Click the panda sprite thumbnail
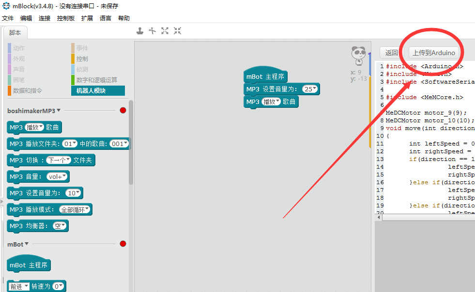475x292 pixels. [359, 56]
